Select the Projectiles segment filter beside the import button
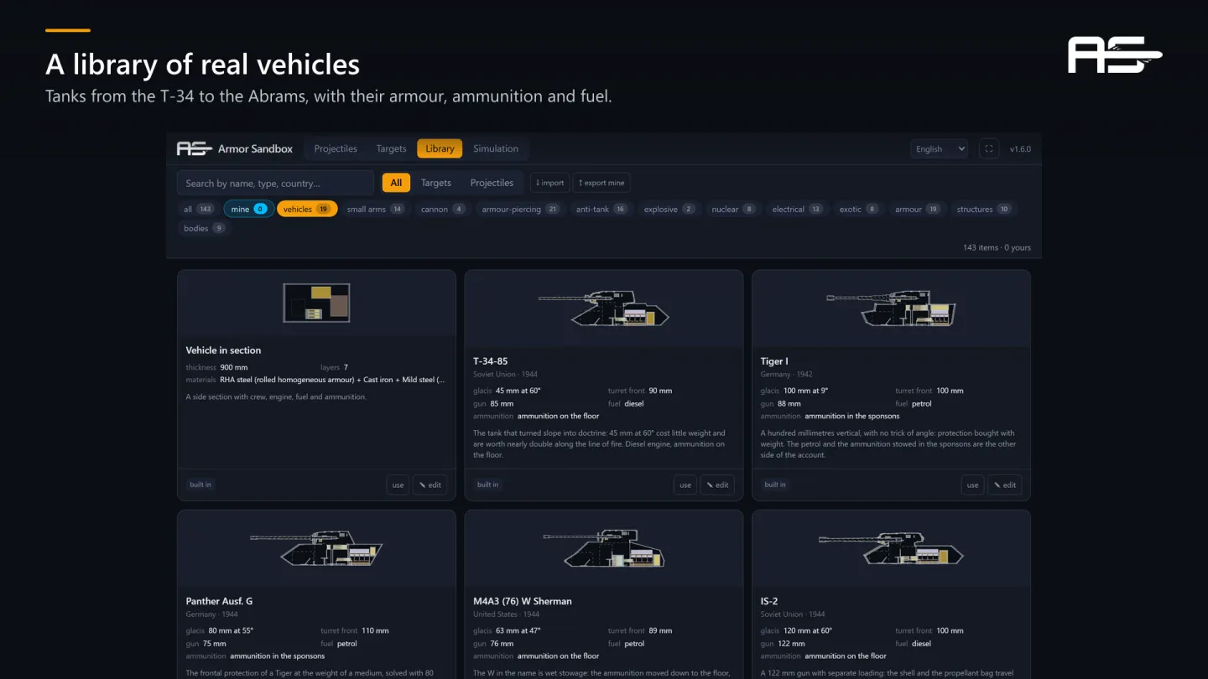The width and height of the screenshot is (1208, 679). (x=492, y=183)
